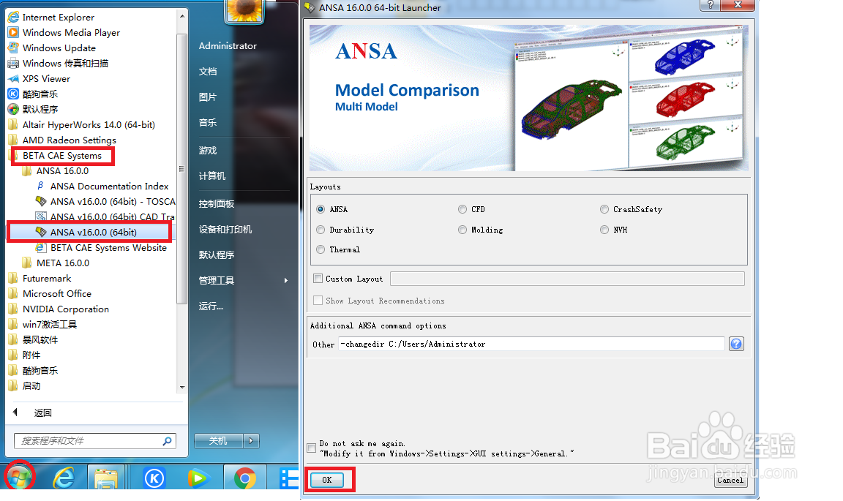This screenshot has height=501, width=843.
Task: Select the CFD layout option
Action: click(462, 209)
